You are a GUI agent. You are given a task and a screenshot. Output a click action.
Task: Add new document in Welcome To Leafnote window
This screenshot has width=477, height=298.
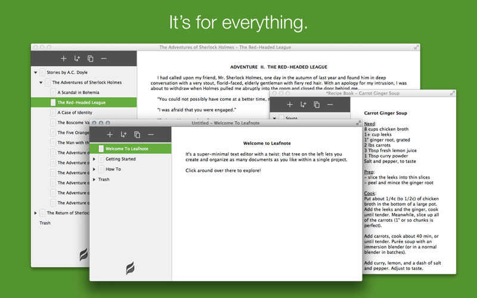coord(110,135)
